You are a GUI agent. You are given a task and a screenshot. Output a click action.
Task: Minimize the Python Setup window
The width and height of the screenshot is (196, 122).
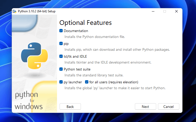[153, 11]
